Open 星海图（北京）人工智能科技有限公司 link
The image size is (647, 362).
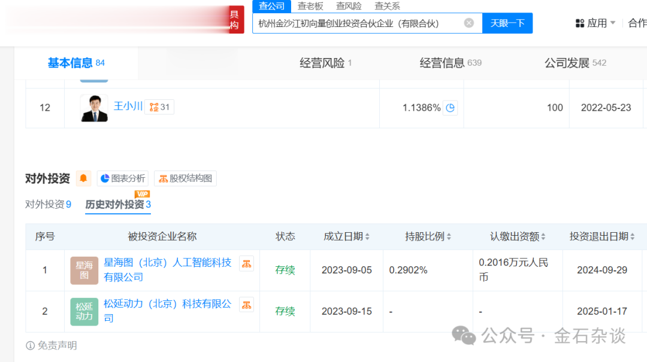(168, 270)
